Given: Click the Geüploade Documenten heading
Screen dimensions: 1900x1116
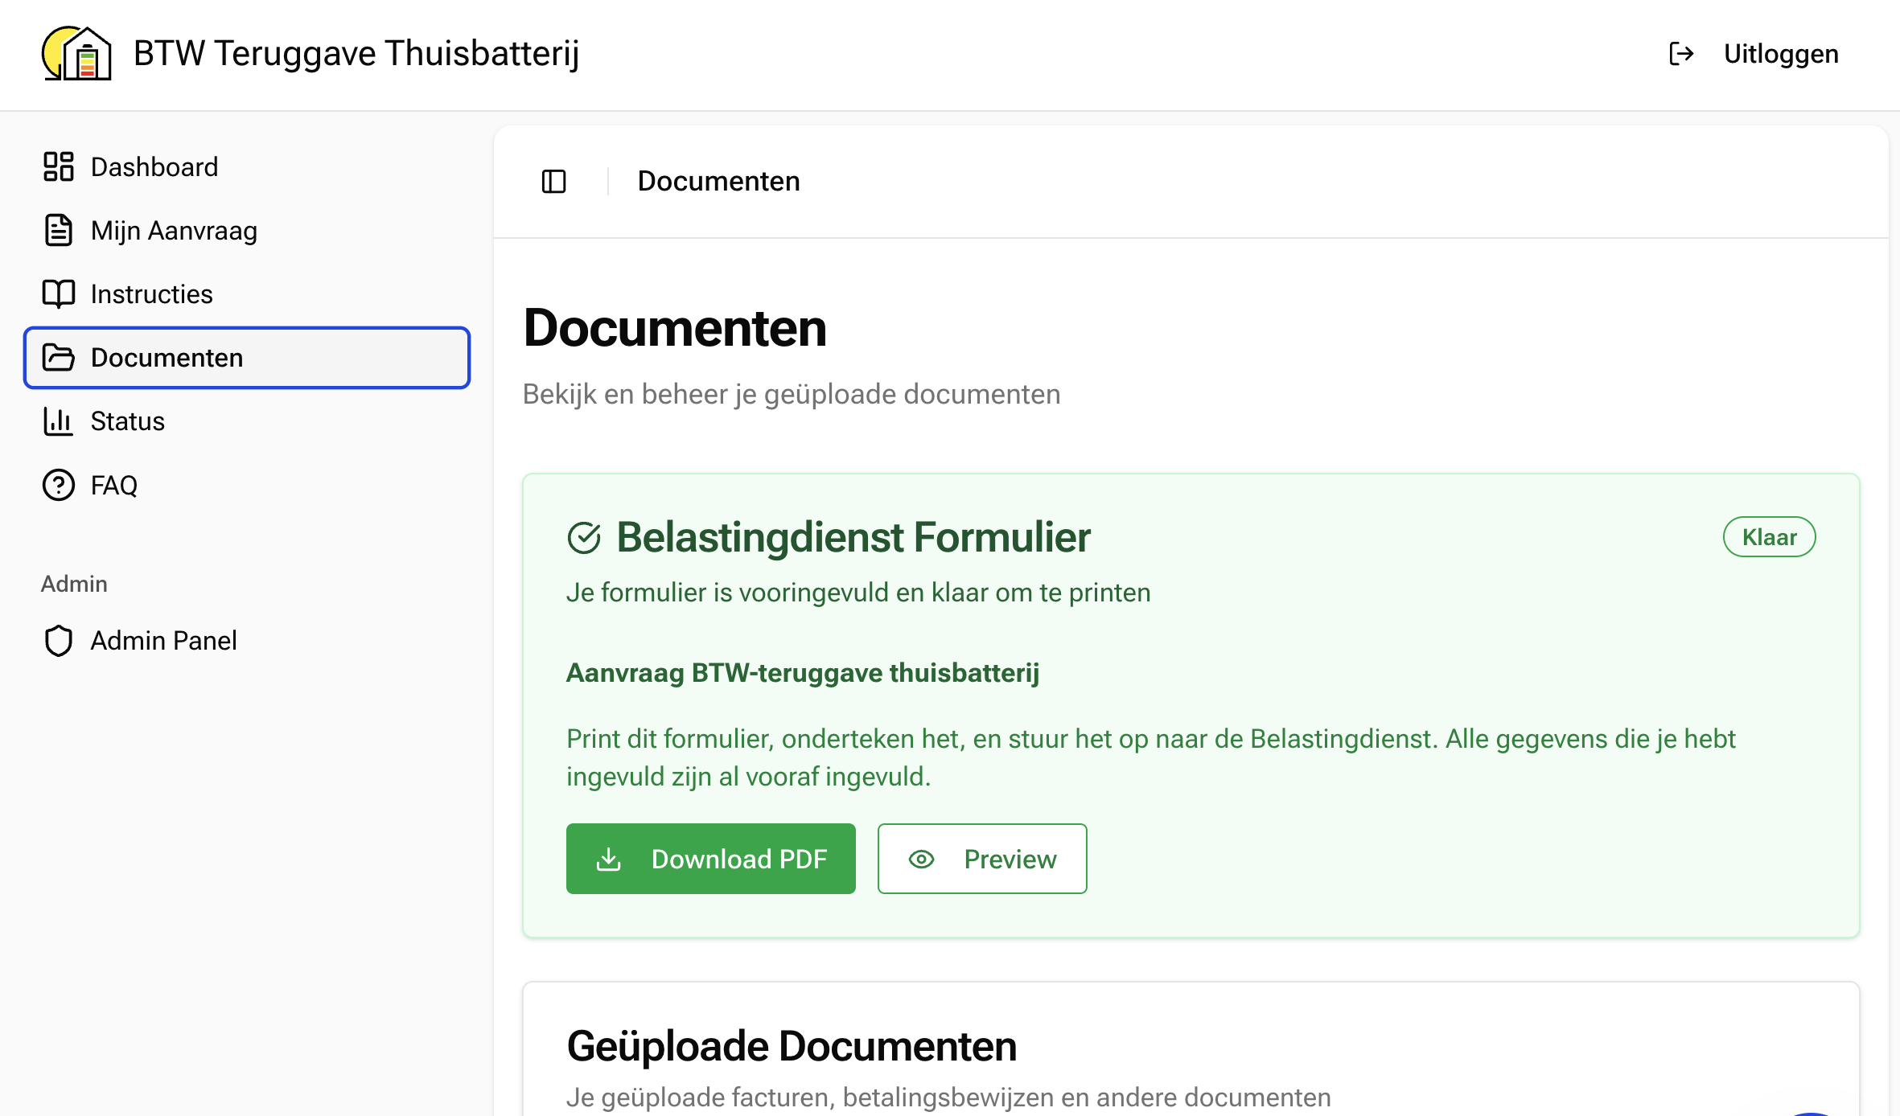Looking at the screenshot, I should 792,1045.
